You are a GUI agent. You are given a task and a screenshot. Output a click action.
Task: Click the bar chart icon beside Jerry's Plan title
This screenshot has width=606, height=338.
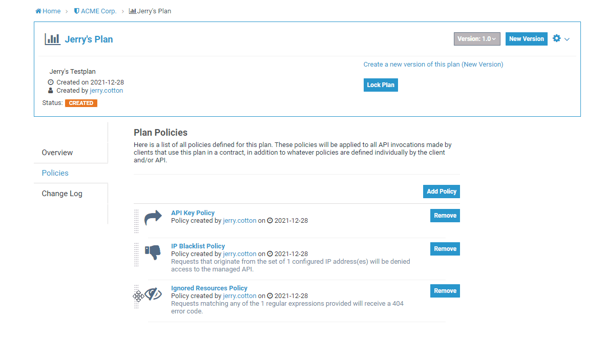[x=52, y=39]
